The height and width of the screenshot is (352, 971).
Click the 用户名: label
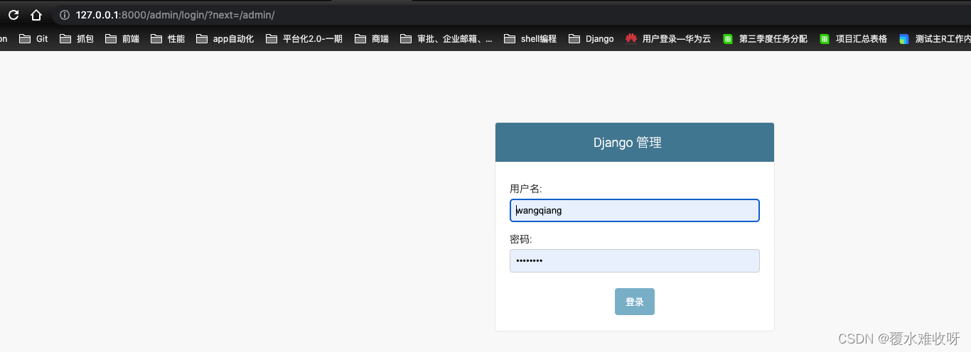526,189
